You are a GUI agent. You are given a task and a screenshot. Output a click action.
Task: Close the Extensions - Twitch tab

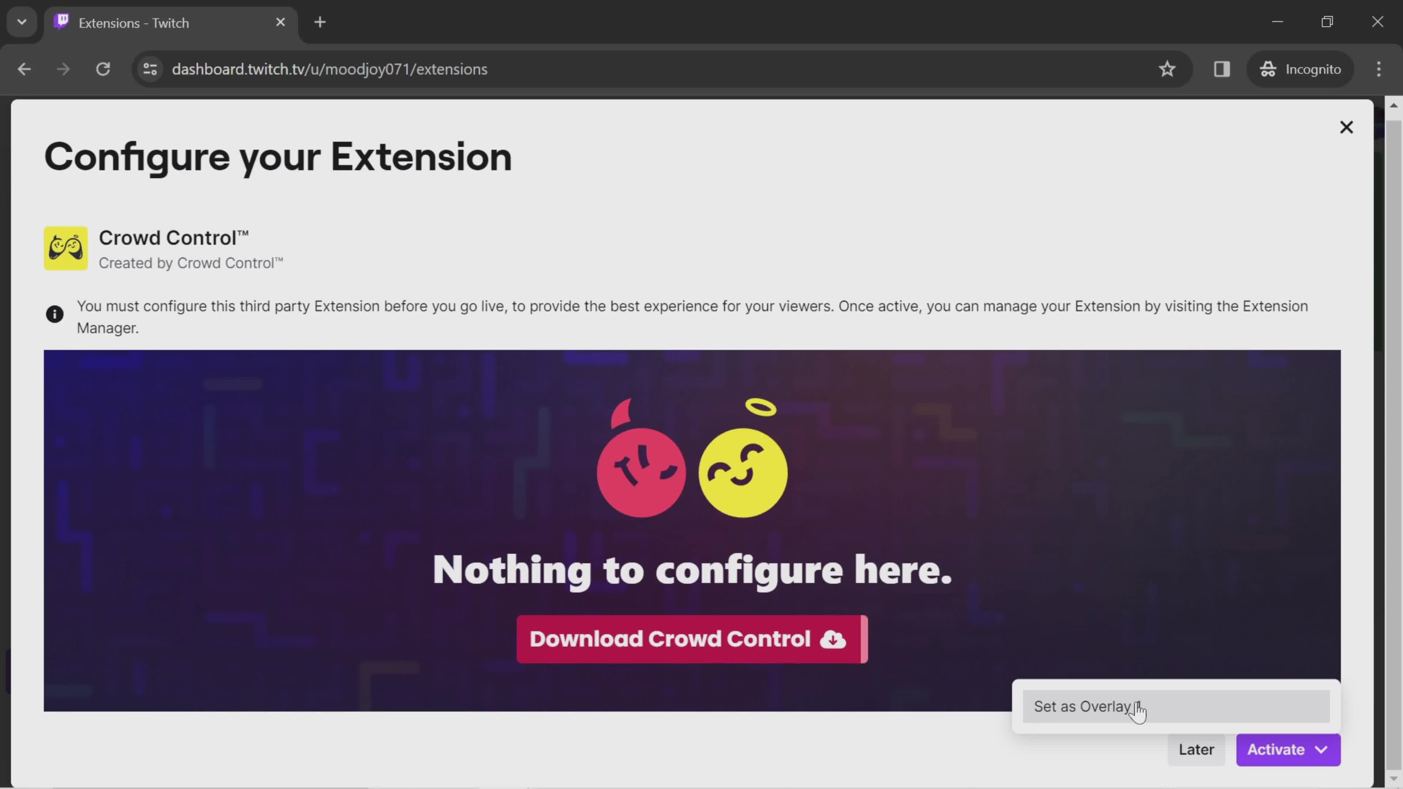pyautogui.click(x=281, y=22)
